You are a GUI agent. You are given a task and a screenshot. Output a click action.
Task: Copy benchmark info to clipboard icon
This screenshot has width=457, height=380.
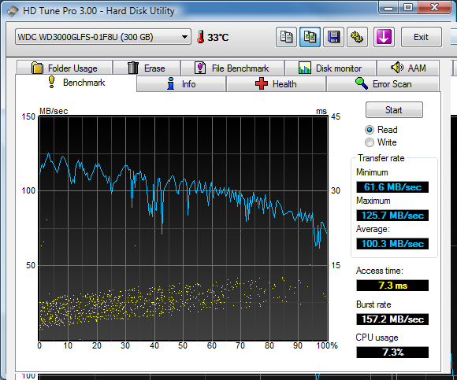(286, 37)
